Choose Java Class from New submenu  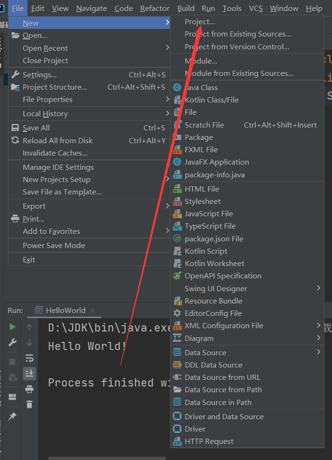click(247, 87)
